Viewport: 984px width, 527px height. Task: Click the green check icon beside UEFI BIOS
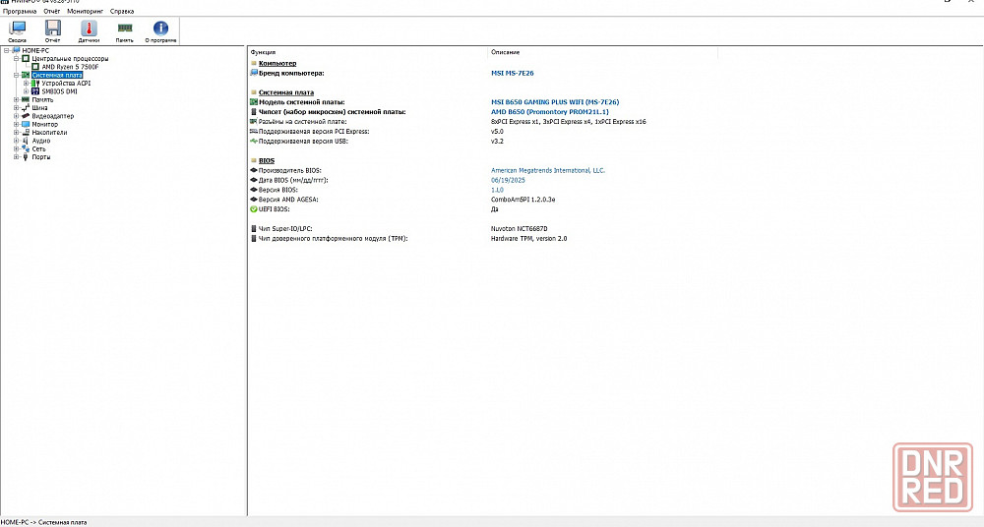[x=254, y=208]
